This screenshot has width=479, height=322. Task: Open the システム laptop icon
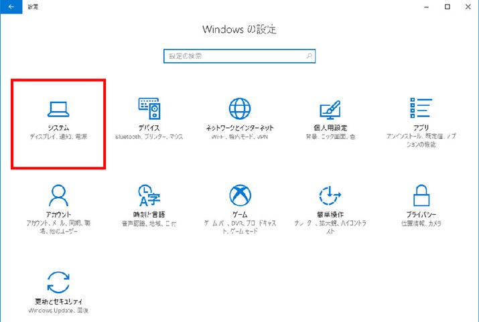point(58,109)
